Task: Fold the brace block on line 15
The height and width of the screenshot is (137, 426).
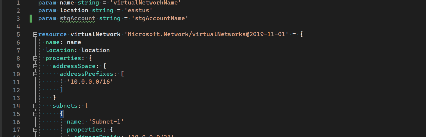Action: click(35, 114)
